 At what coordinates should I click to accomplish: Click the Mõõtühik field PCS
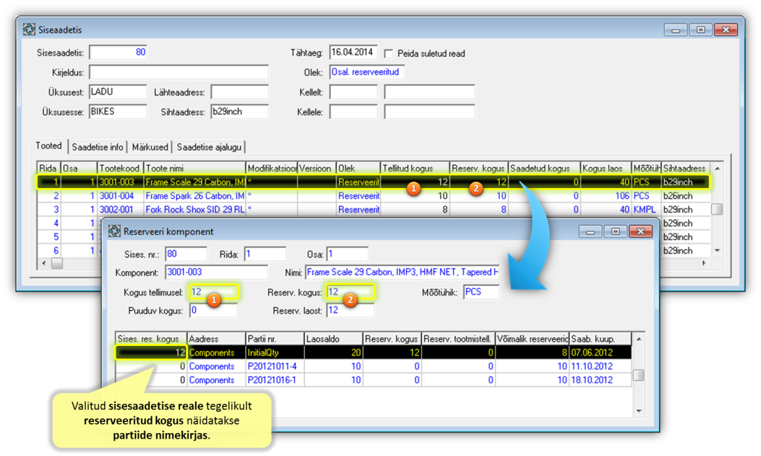point(481,292)
